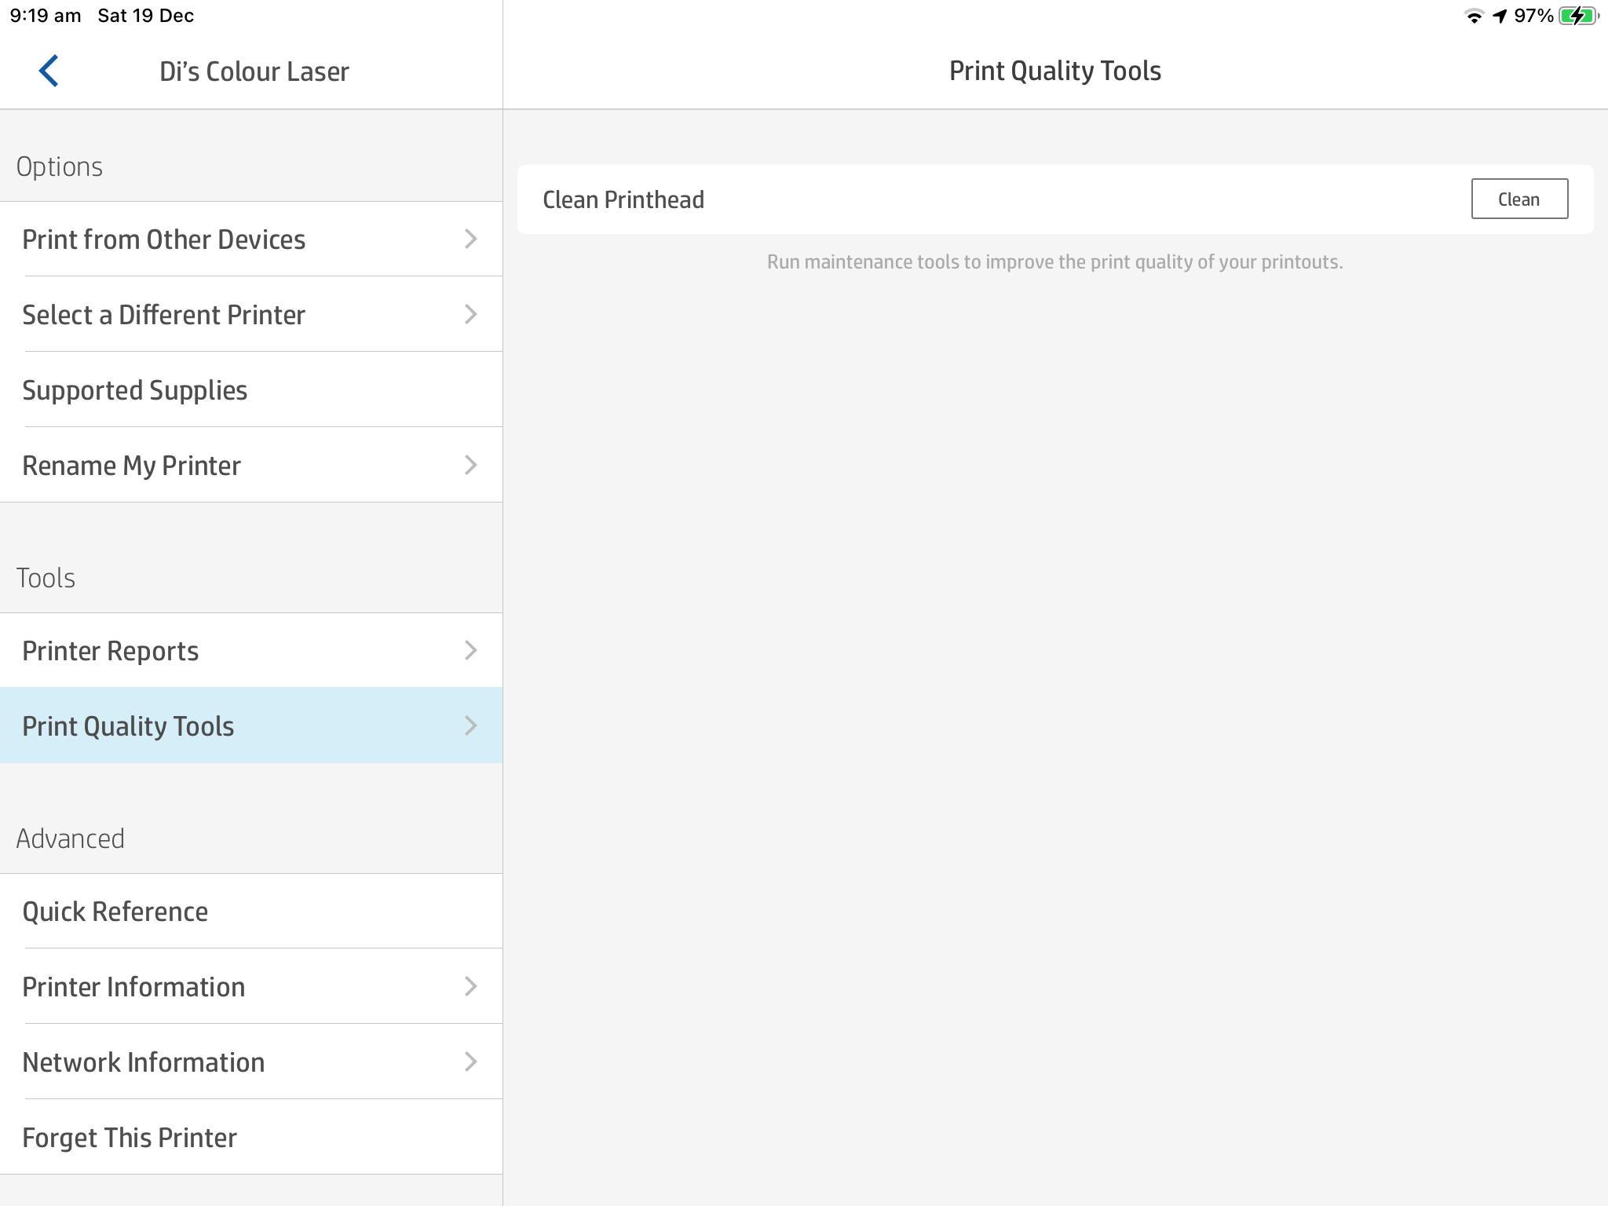Open Quick Reference entry
The width and height of the screenshot is (1608, 1206).
pos(115,912)
